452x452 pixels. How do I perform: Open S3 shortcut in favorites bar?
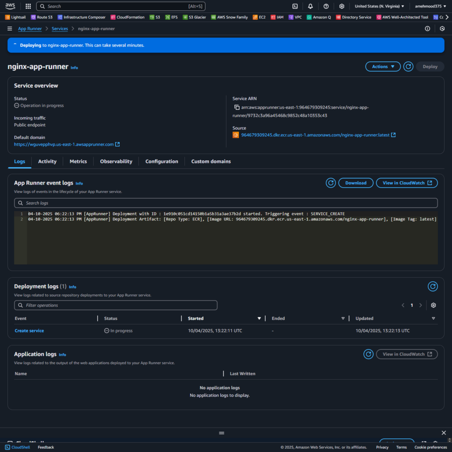pyautogui.click(x=155, y=17)
